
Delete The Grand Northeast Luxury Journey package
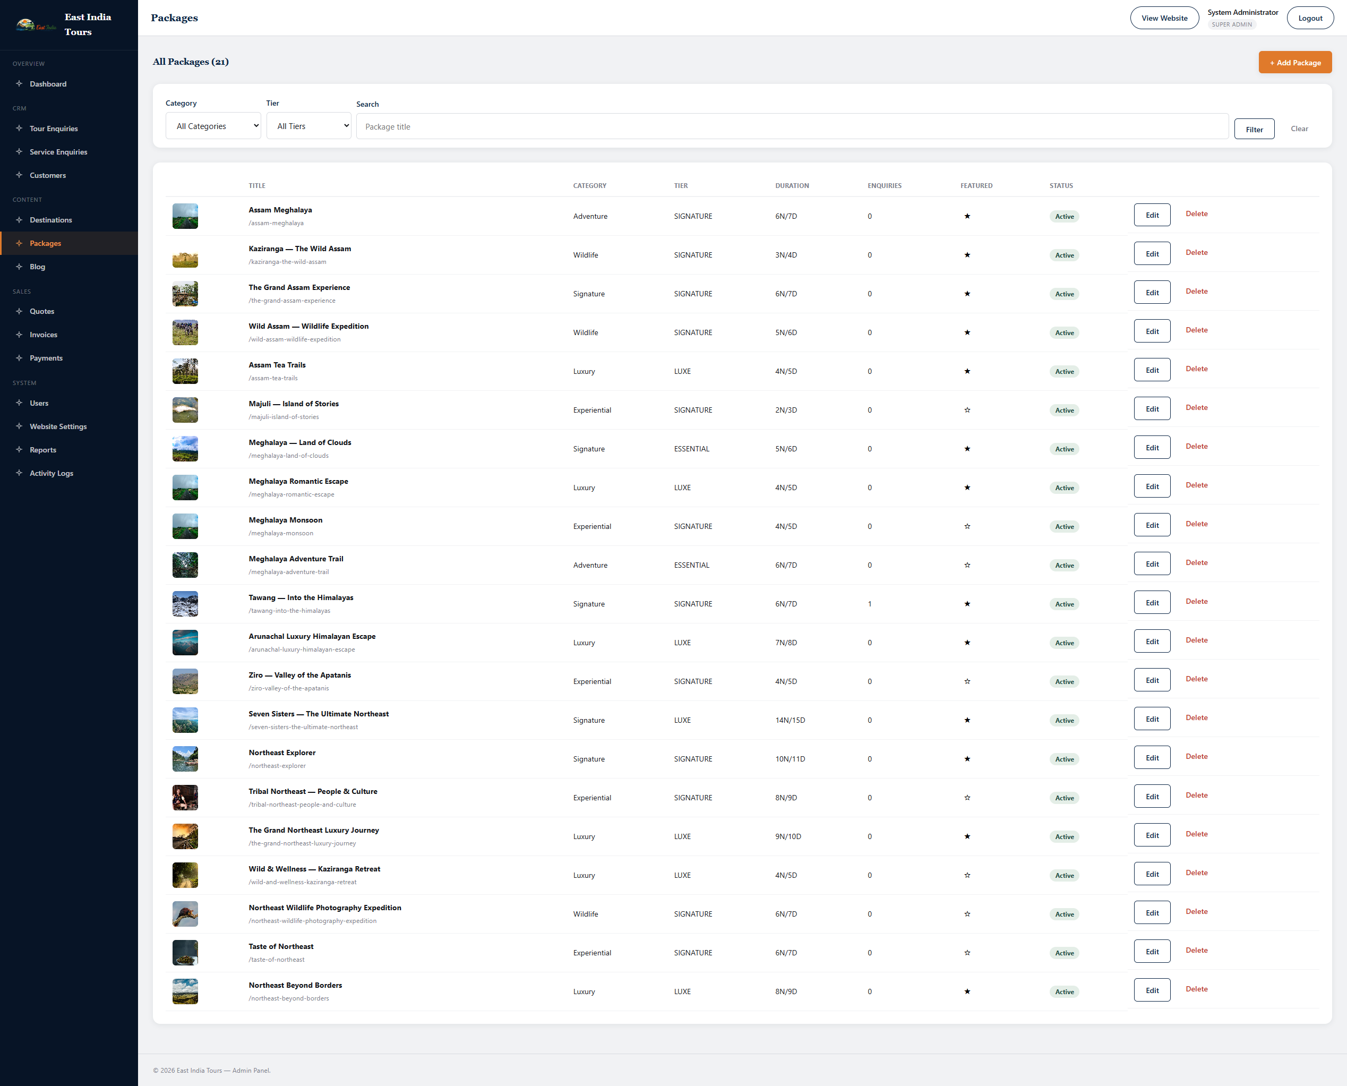[1196, 834]
